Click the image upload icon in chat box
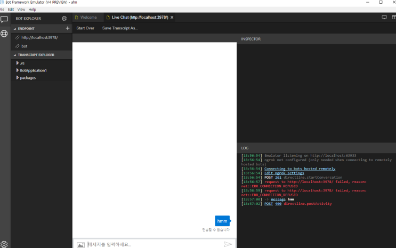 (80, 244)
